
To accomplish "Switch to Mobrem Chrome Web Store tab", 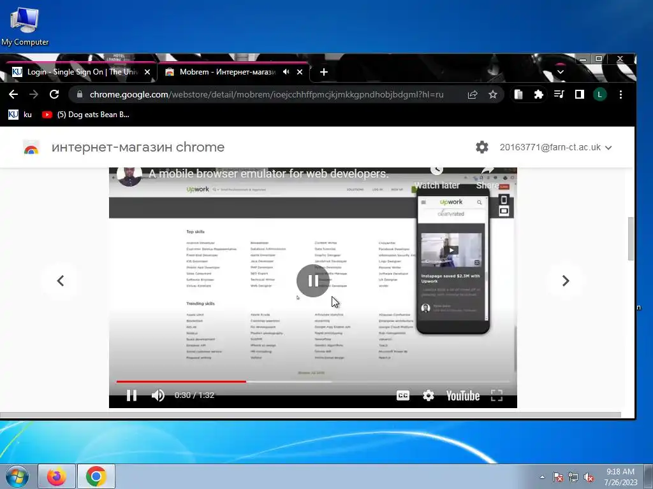I will point(233,72).
